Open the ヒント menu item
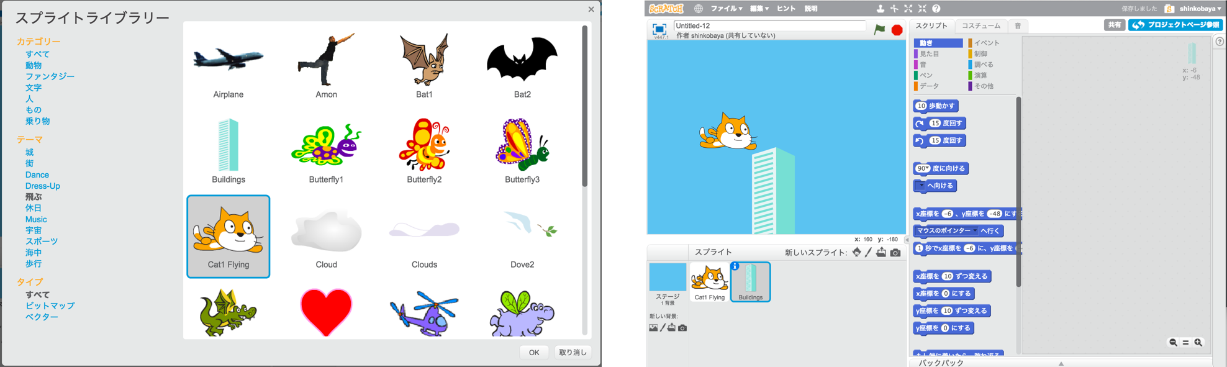1227x367 pixels. [x=786, y=9]
